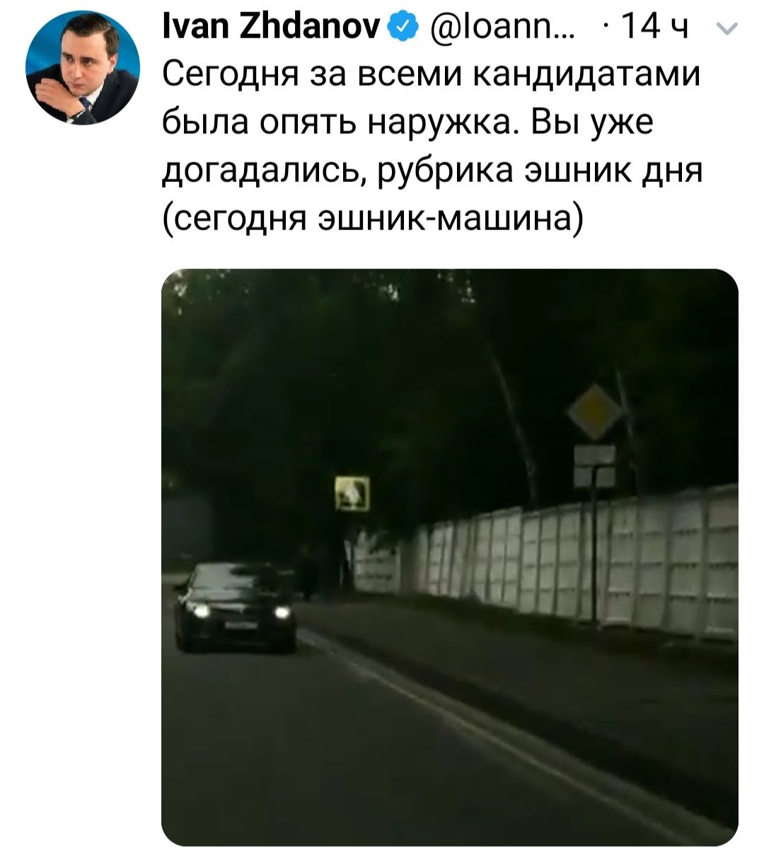
Task: Click the car's left glowing headlight
Action: point(197,612)
